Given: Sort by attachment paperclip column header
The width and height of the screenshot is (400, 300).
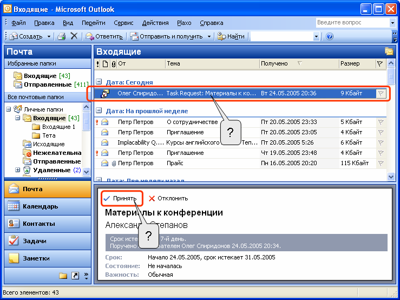Looking at the screenshot, I should 114,64.
